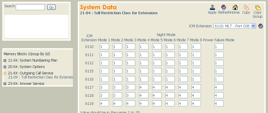
Task: Expand 11-XX System Numbering Plan
Action: (5, 61)
